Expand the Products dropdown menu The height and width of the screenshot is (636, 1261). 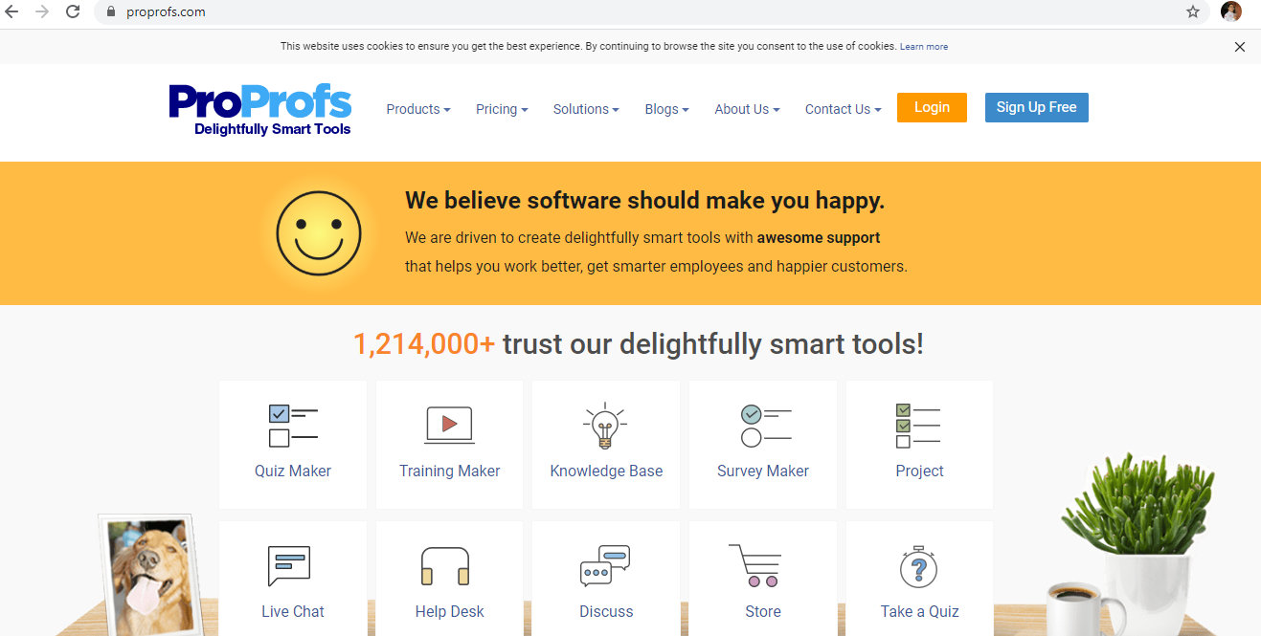click(x=418, y=109)
